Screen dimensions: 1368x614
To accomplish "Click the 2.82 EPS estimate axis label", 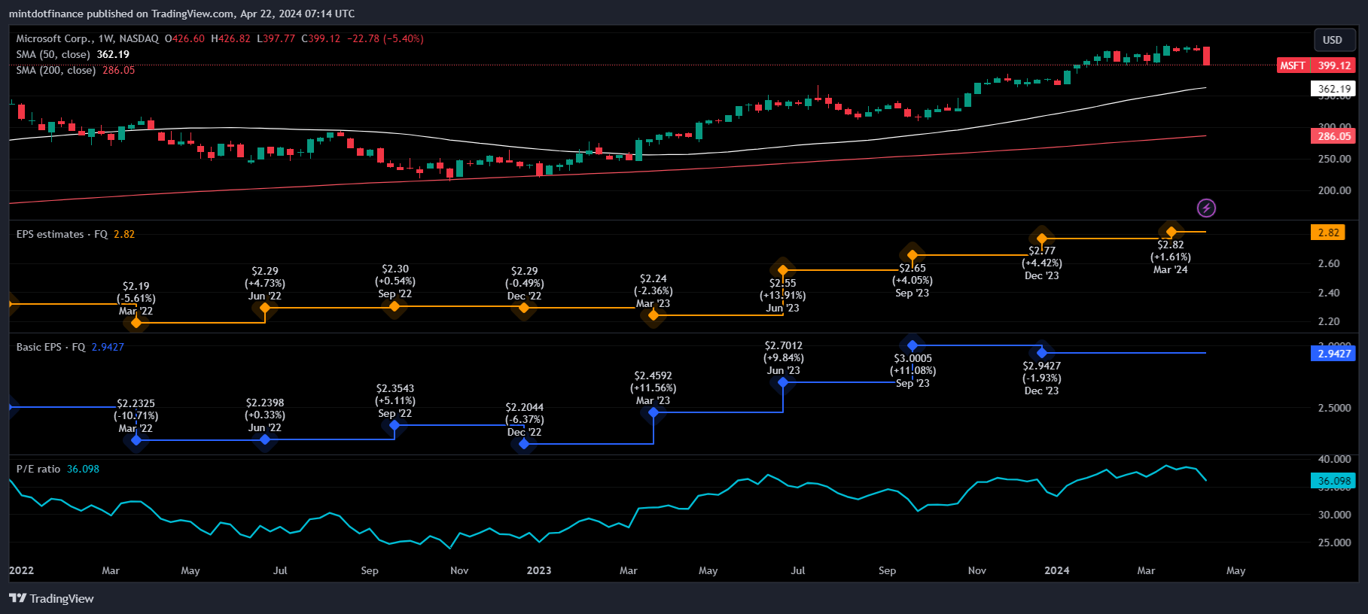I will pyautogui.click(x=1328, y=233).
